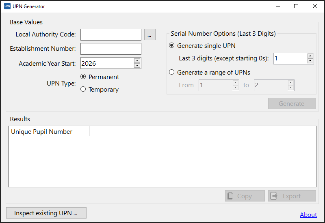The height and width of the screenshot is (223, 325).
Task: Click the UPN app icon in title bar
Action: click(x=7, y=6)
